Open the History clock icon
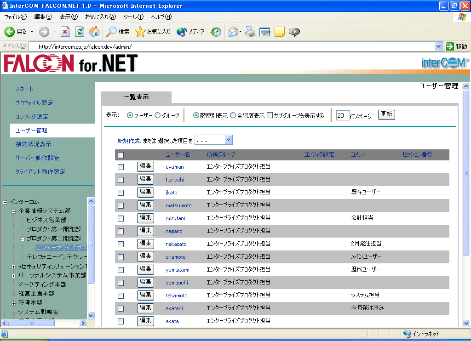 coord(215,32)
